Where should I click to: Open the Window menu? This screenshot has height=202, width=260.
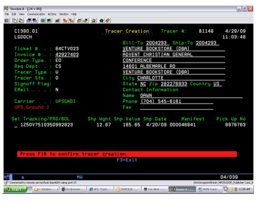pos(63,14)
